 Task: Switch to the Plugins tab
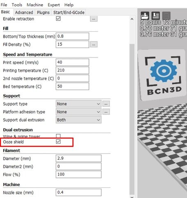click(x=43, y=12)
